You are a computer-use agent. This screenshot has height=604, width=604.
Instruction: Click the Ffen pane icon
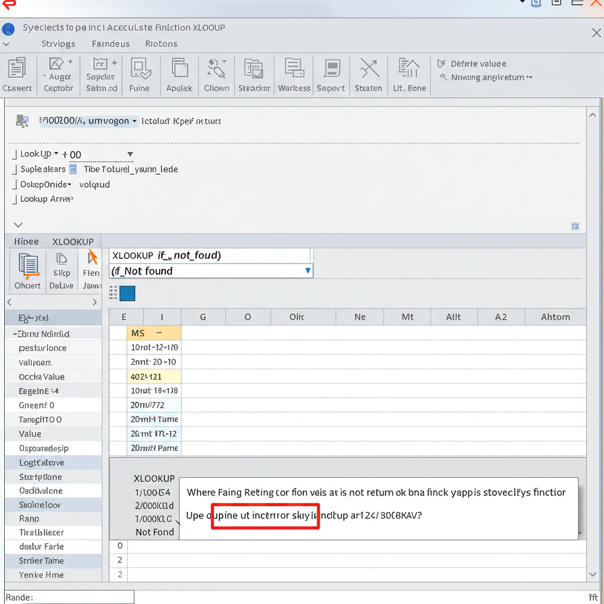93,257
